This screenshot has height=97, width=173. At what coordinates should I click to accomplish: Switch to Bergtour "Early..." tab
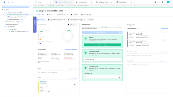[83, 2]
